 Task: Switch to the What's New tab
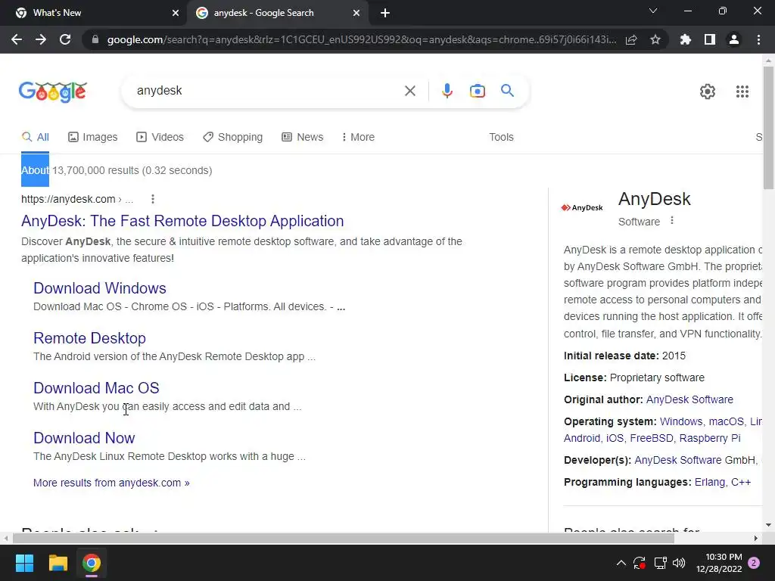pos(93,13)
